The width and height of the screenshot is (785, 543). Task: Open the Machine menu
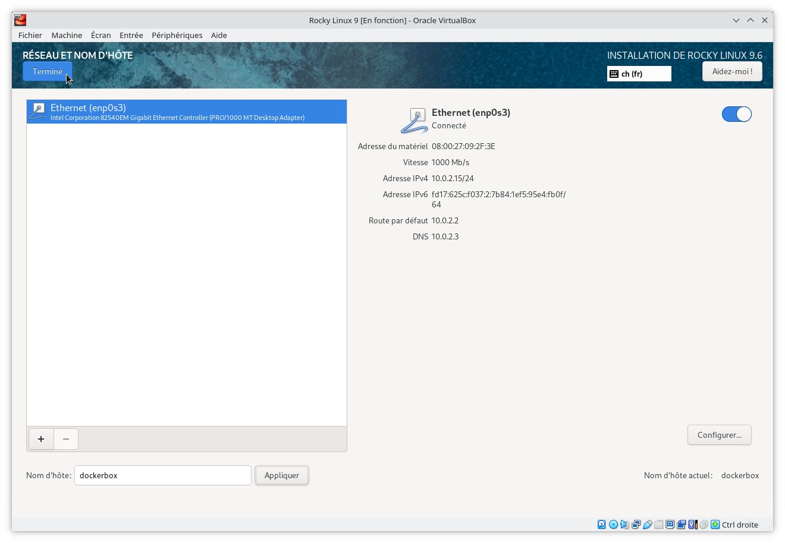[67, 35]
